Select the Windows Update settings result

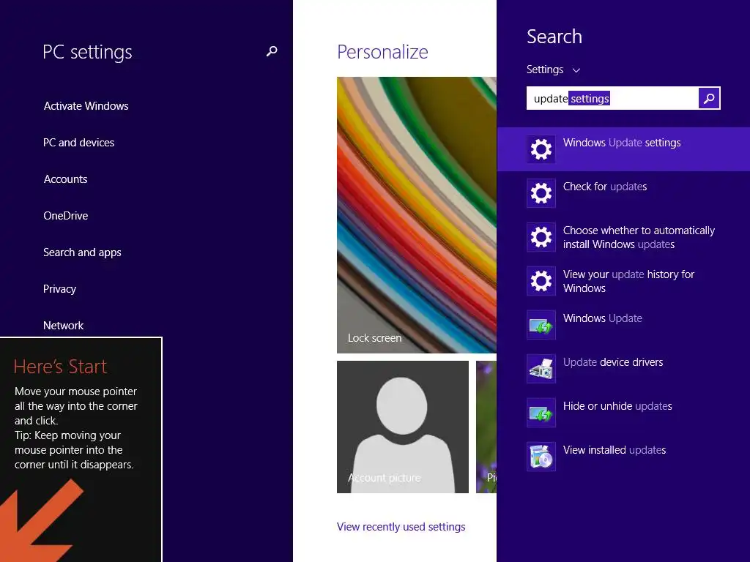pos(623,149)
